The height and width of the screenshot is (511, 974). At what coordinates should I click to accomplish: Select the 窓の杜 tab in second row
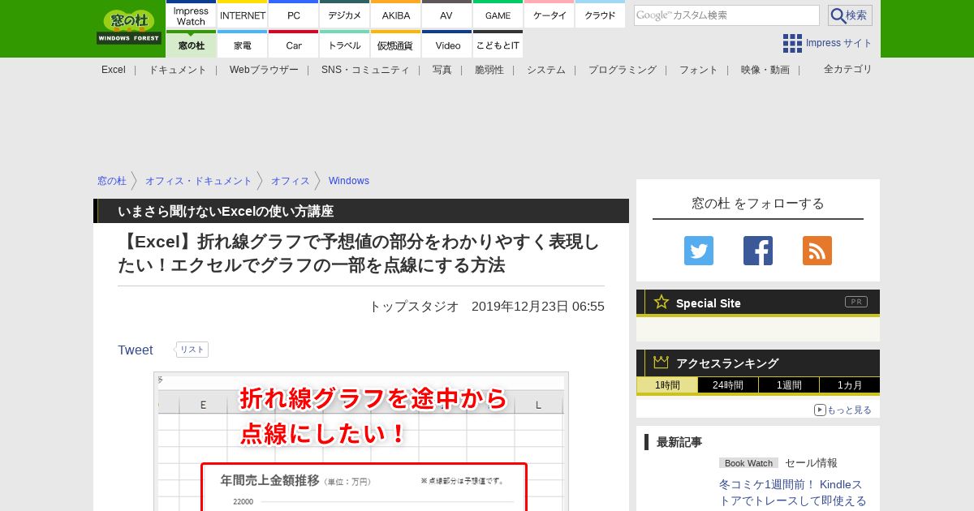coord(191,45)
